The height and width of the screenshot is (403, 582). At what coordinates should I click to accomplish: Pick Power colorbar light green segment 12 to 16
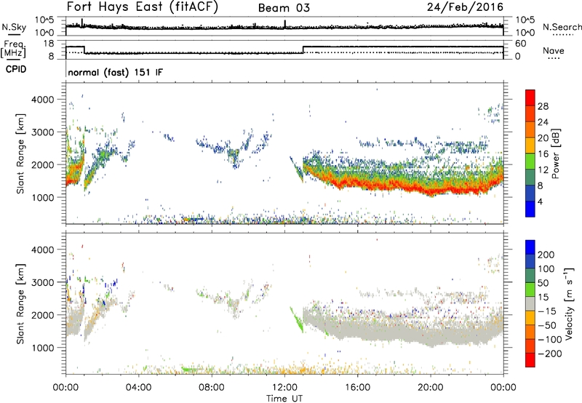click(530, 161)
